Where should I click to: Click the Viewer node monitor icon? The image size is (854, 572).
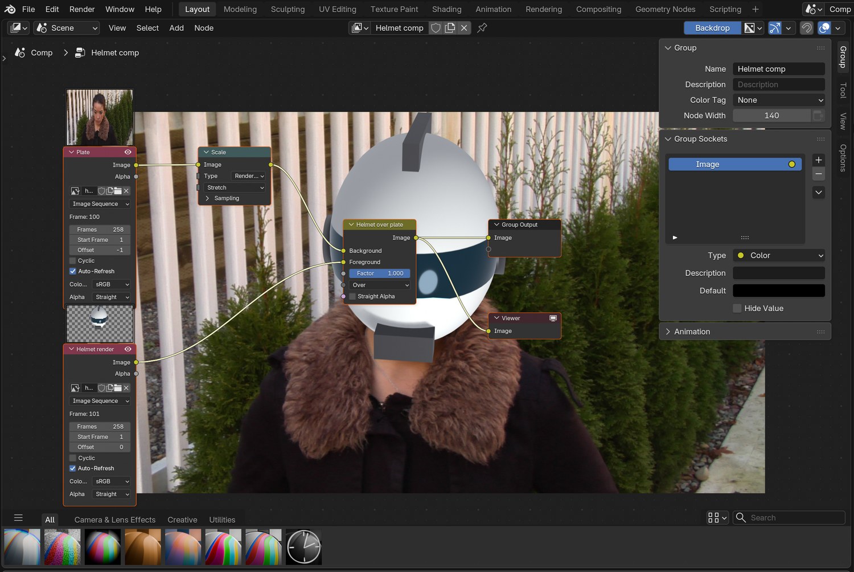tap(553, 318)
